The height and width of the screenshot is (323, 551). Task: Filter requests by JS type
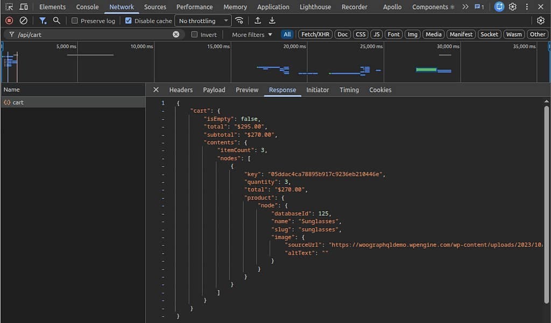point(377,34)
